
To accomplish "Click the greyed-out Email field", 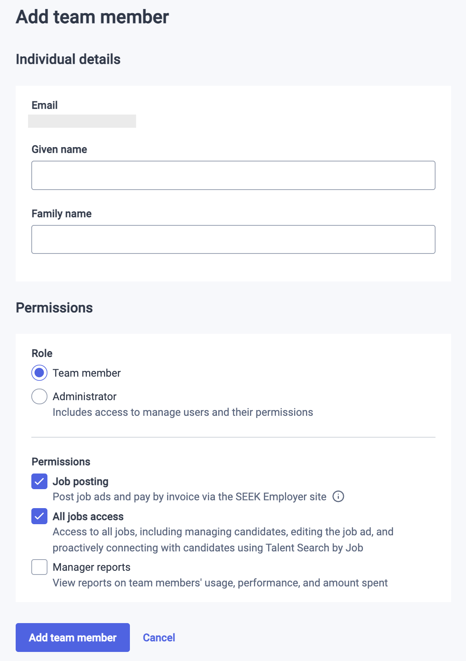I will click(x=82, y=122).
